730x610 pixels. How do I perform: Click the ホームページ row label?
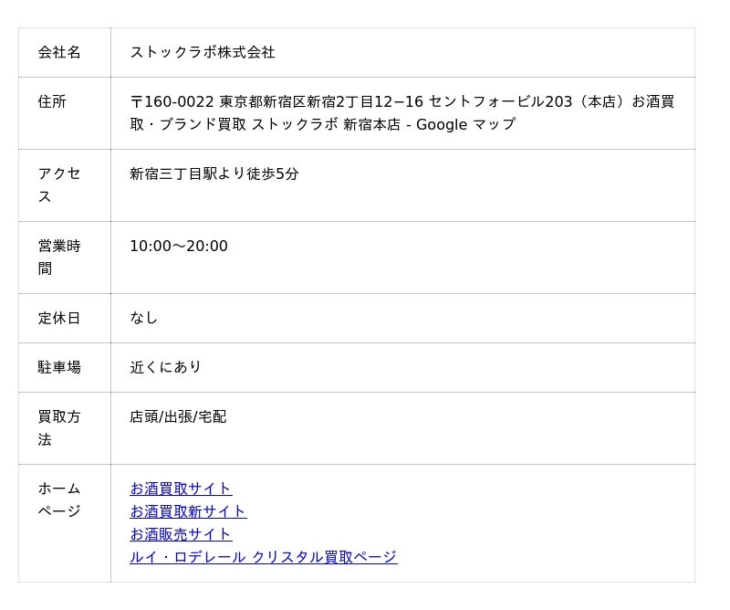(59, 500)
